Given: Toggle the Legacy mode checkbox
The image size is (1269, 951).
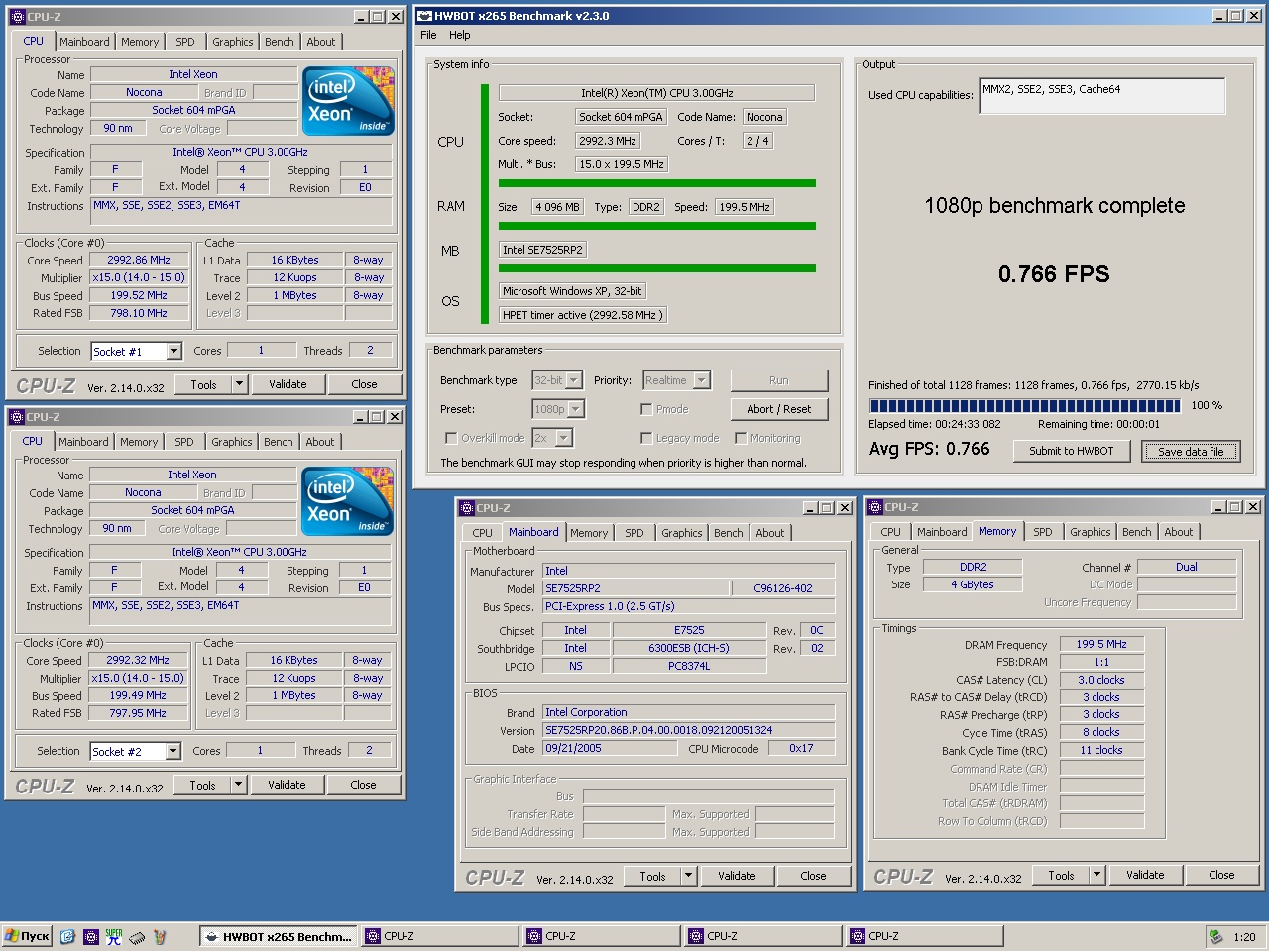Looking at the screenshot, I should tap(646, 438).
